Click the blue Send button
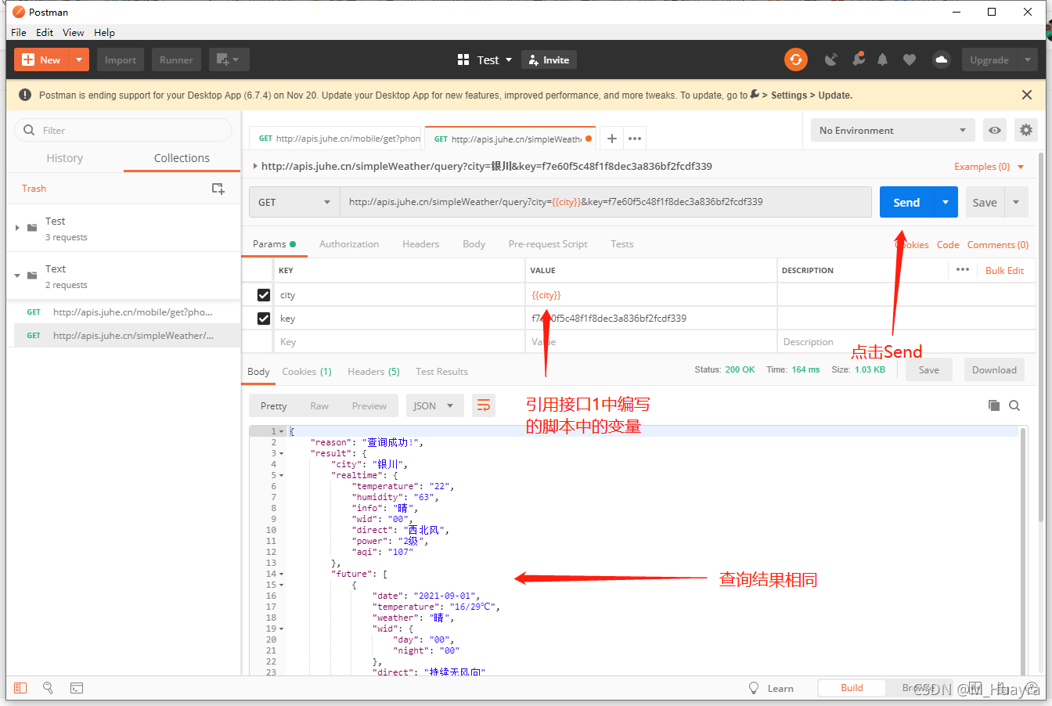This screenshot has width=1052, height=706. click(906, 202)
